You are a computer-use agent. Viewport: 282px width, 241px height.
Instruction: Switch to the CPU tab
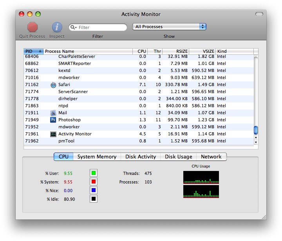click(63, 156)
